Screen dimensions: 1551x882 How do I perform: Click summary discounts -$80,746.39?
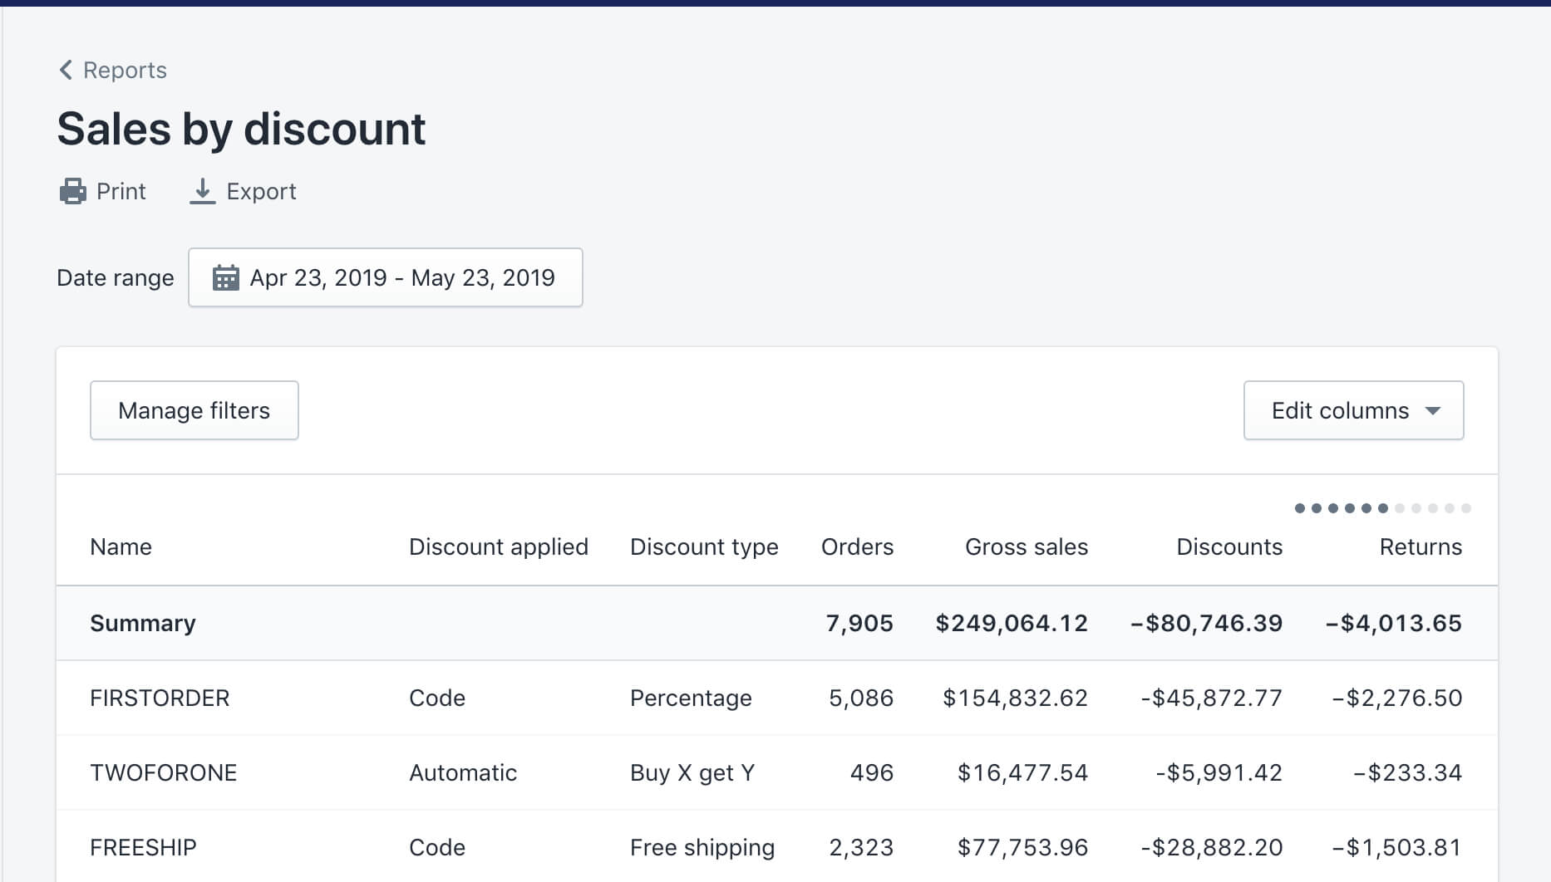pos(1207,623)
